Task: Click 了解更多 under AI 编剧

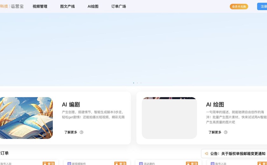Action: point(71,132)
